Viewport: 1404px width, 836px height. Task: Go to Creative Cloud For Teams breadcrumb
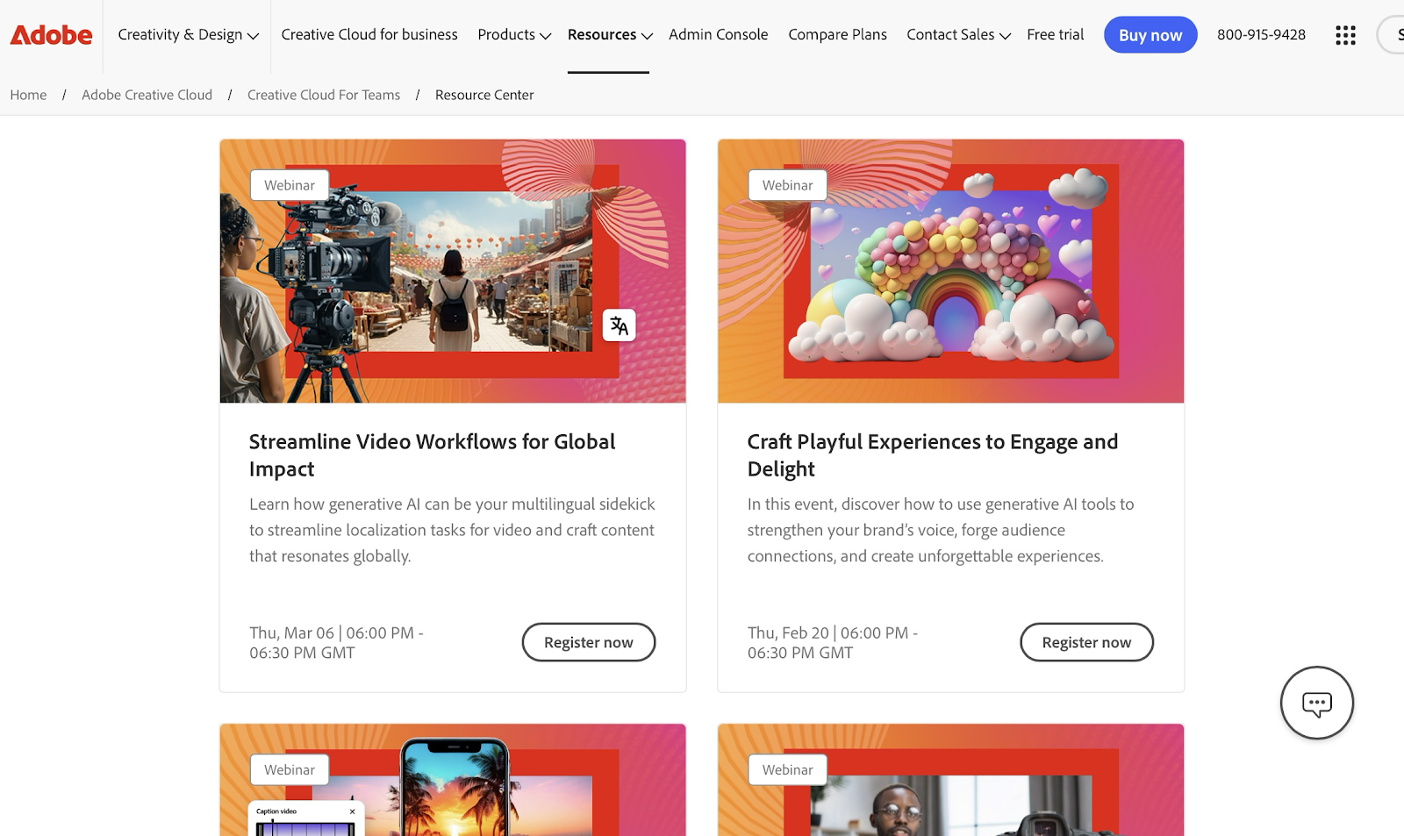pos(323,95)
